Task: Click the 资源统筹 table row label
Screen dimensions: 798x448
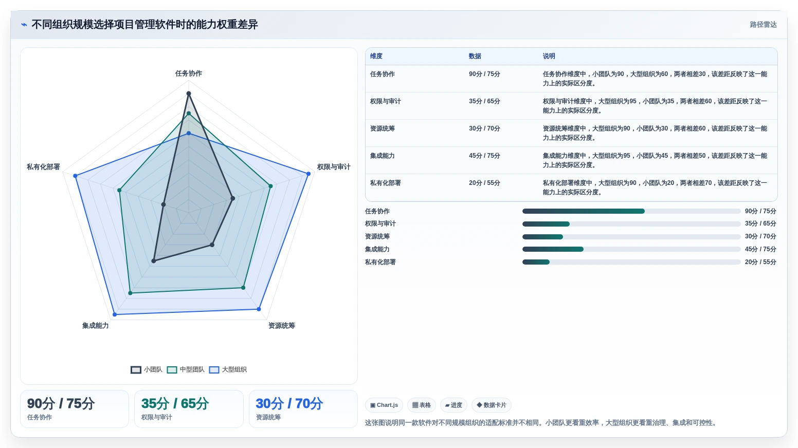Action: coord(383,129)
